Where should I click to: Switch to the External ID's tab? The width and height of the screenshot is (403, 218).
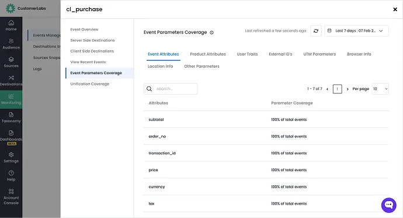click(281, 54)
